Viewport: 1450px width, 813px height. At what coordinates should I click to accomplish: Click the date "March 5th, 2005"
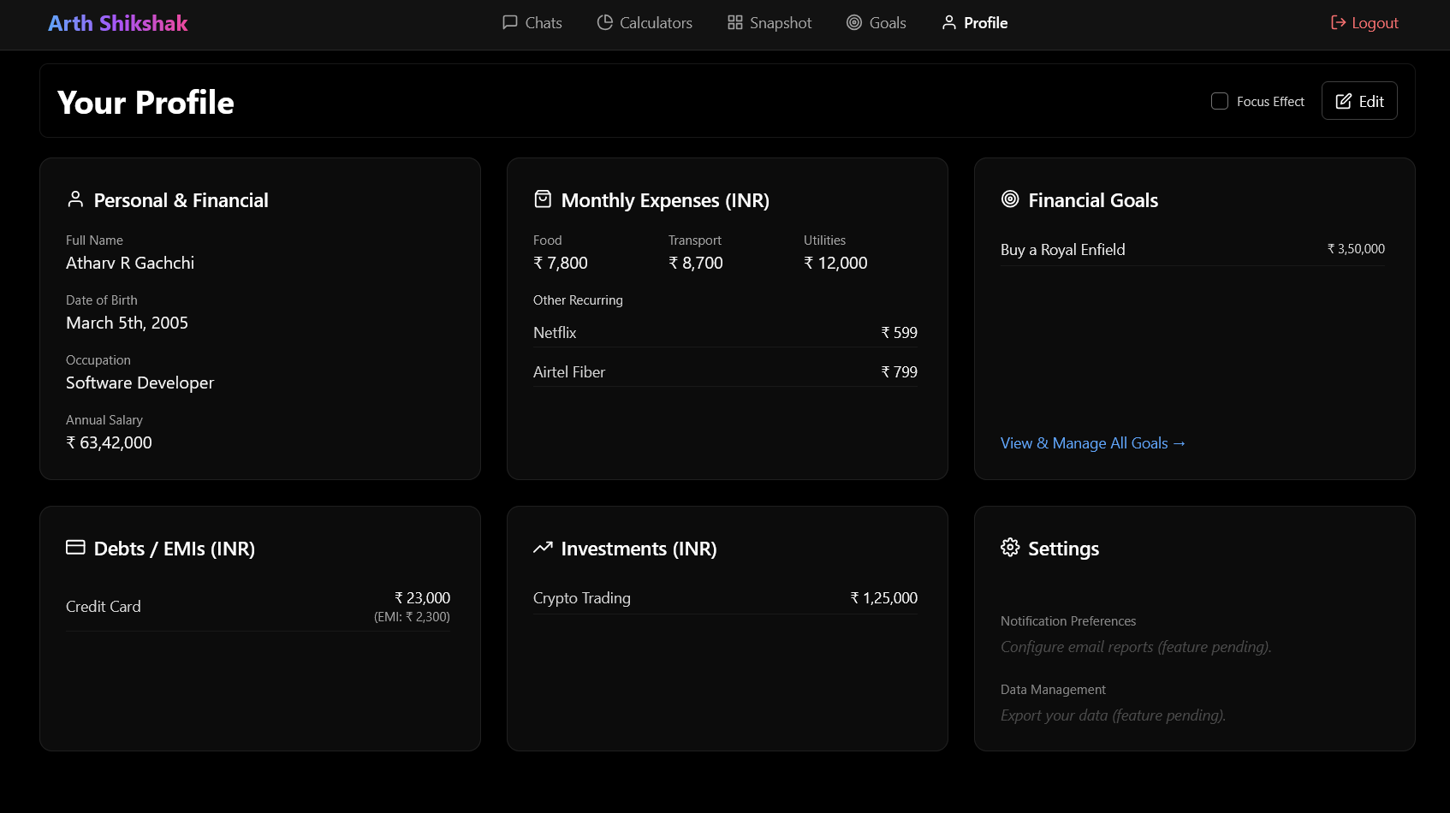tap(127, 323)
